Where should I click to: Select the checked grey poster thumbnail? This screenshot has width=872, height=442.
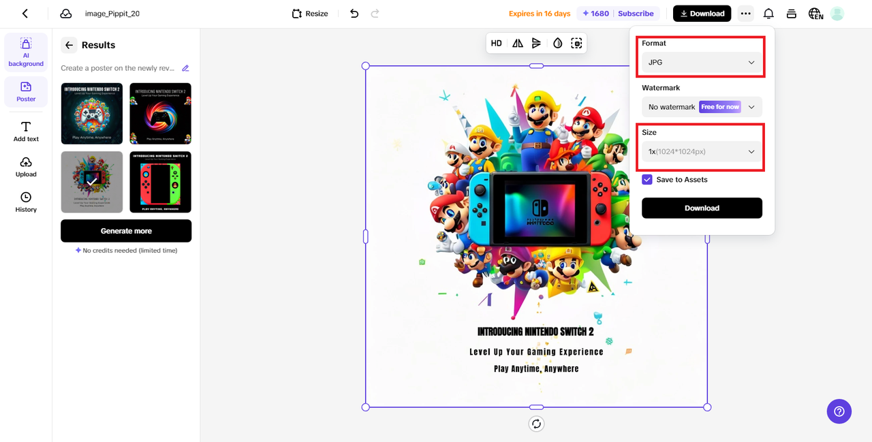[x=92, y=182]
